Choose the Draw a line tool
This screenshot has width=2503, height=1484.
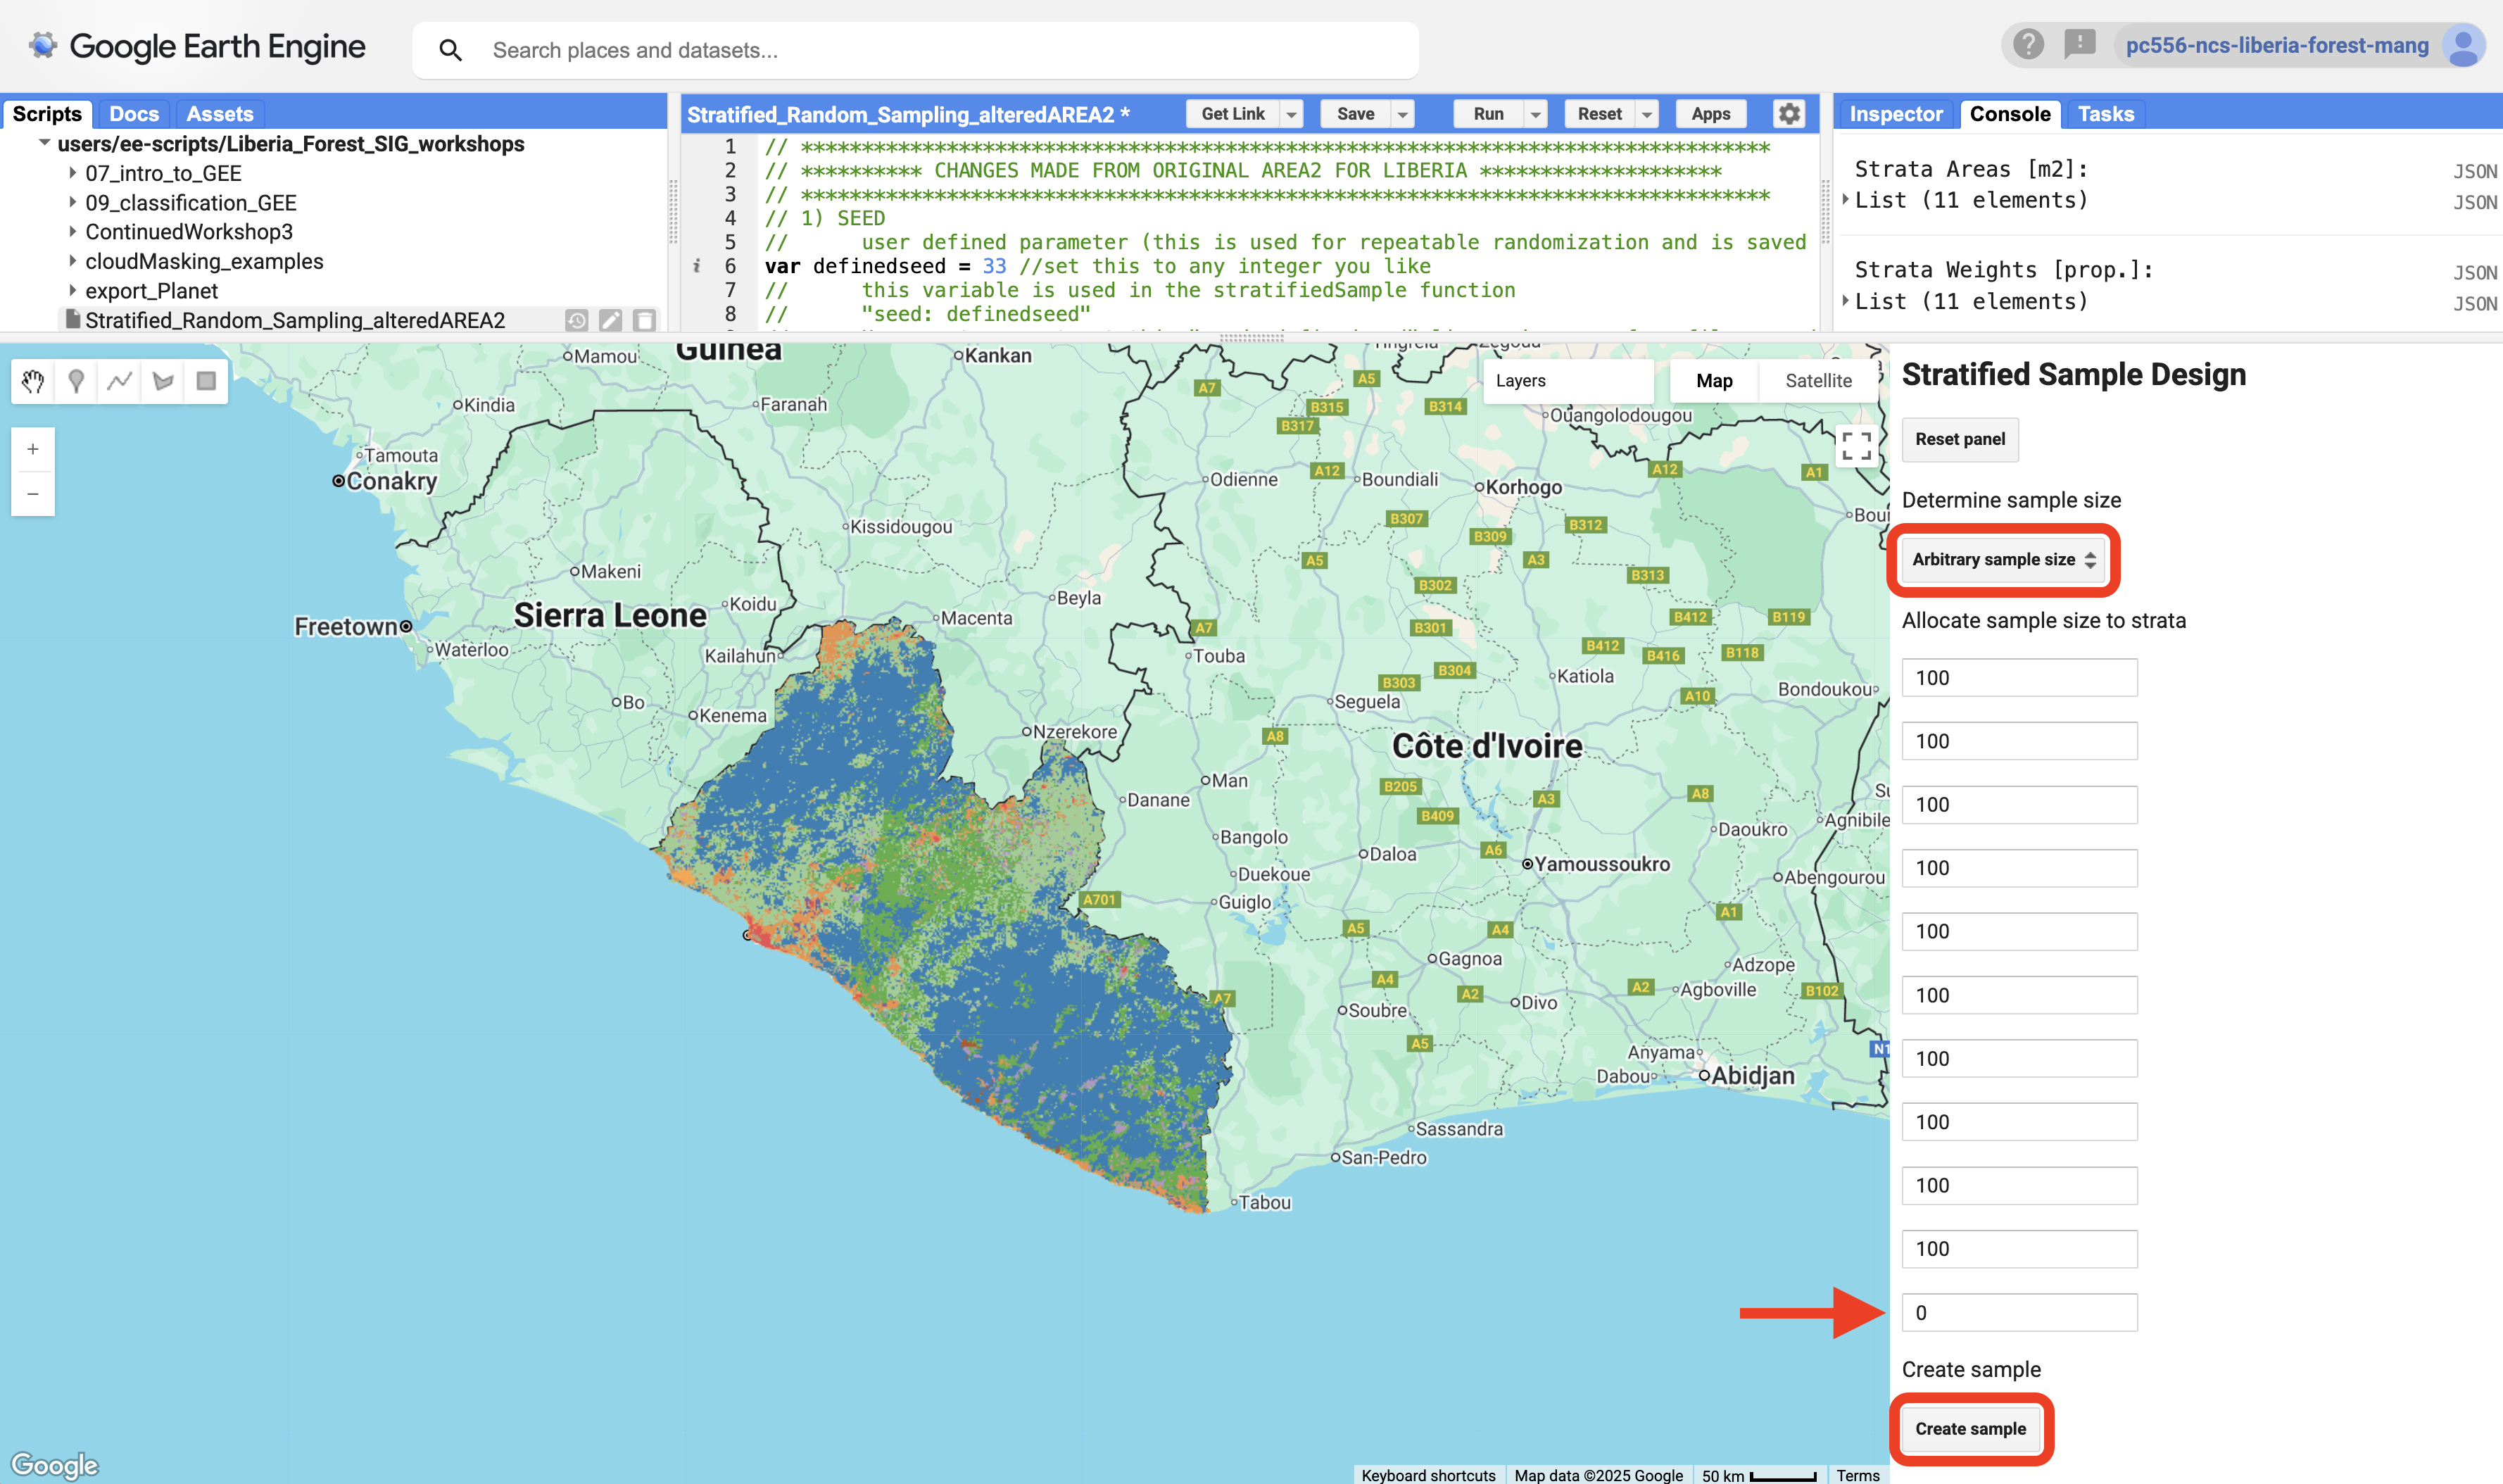click(120, 381)
